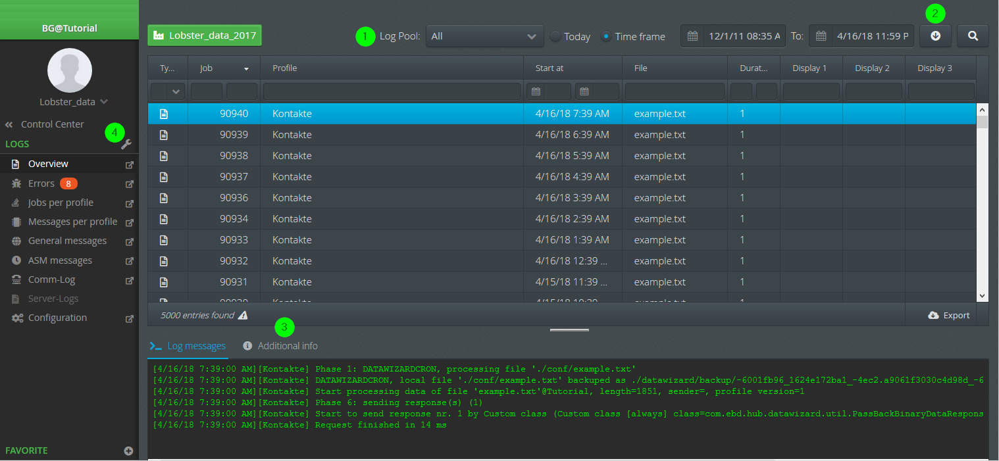The width and height of the screenshot is (999, 461).
Task: Click the Start at column header
Action: coord(573,68)
